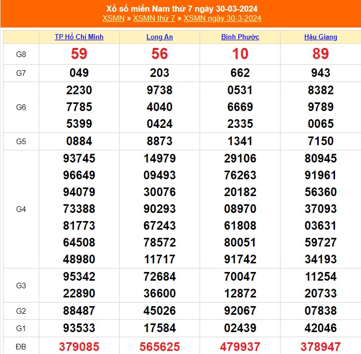
Task: Click G4 number 93745
Action: point(79,158)
